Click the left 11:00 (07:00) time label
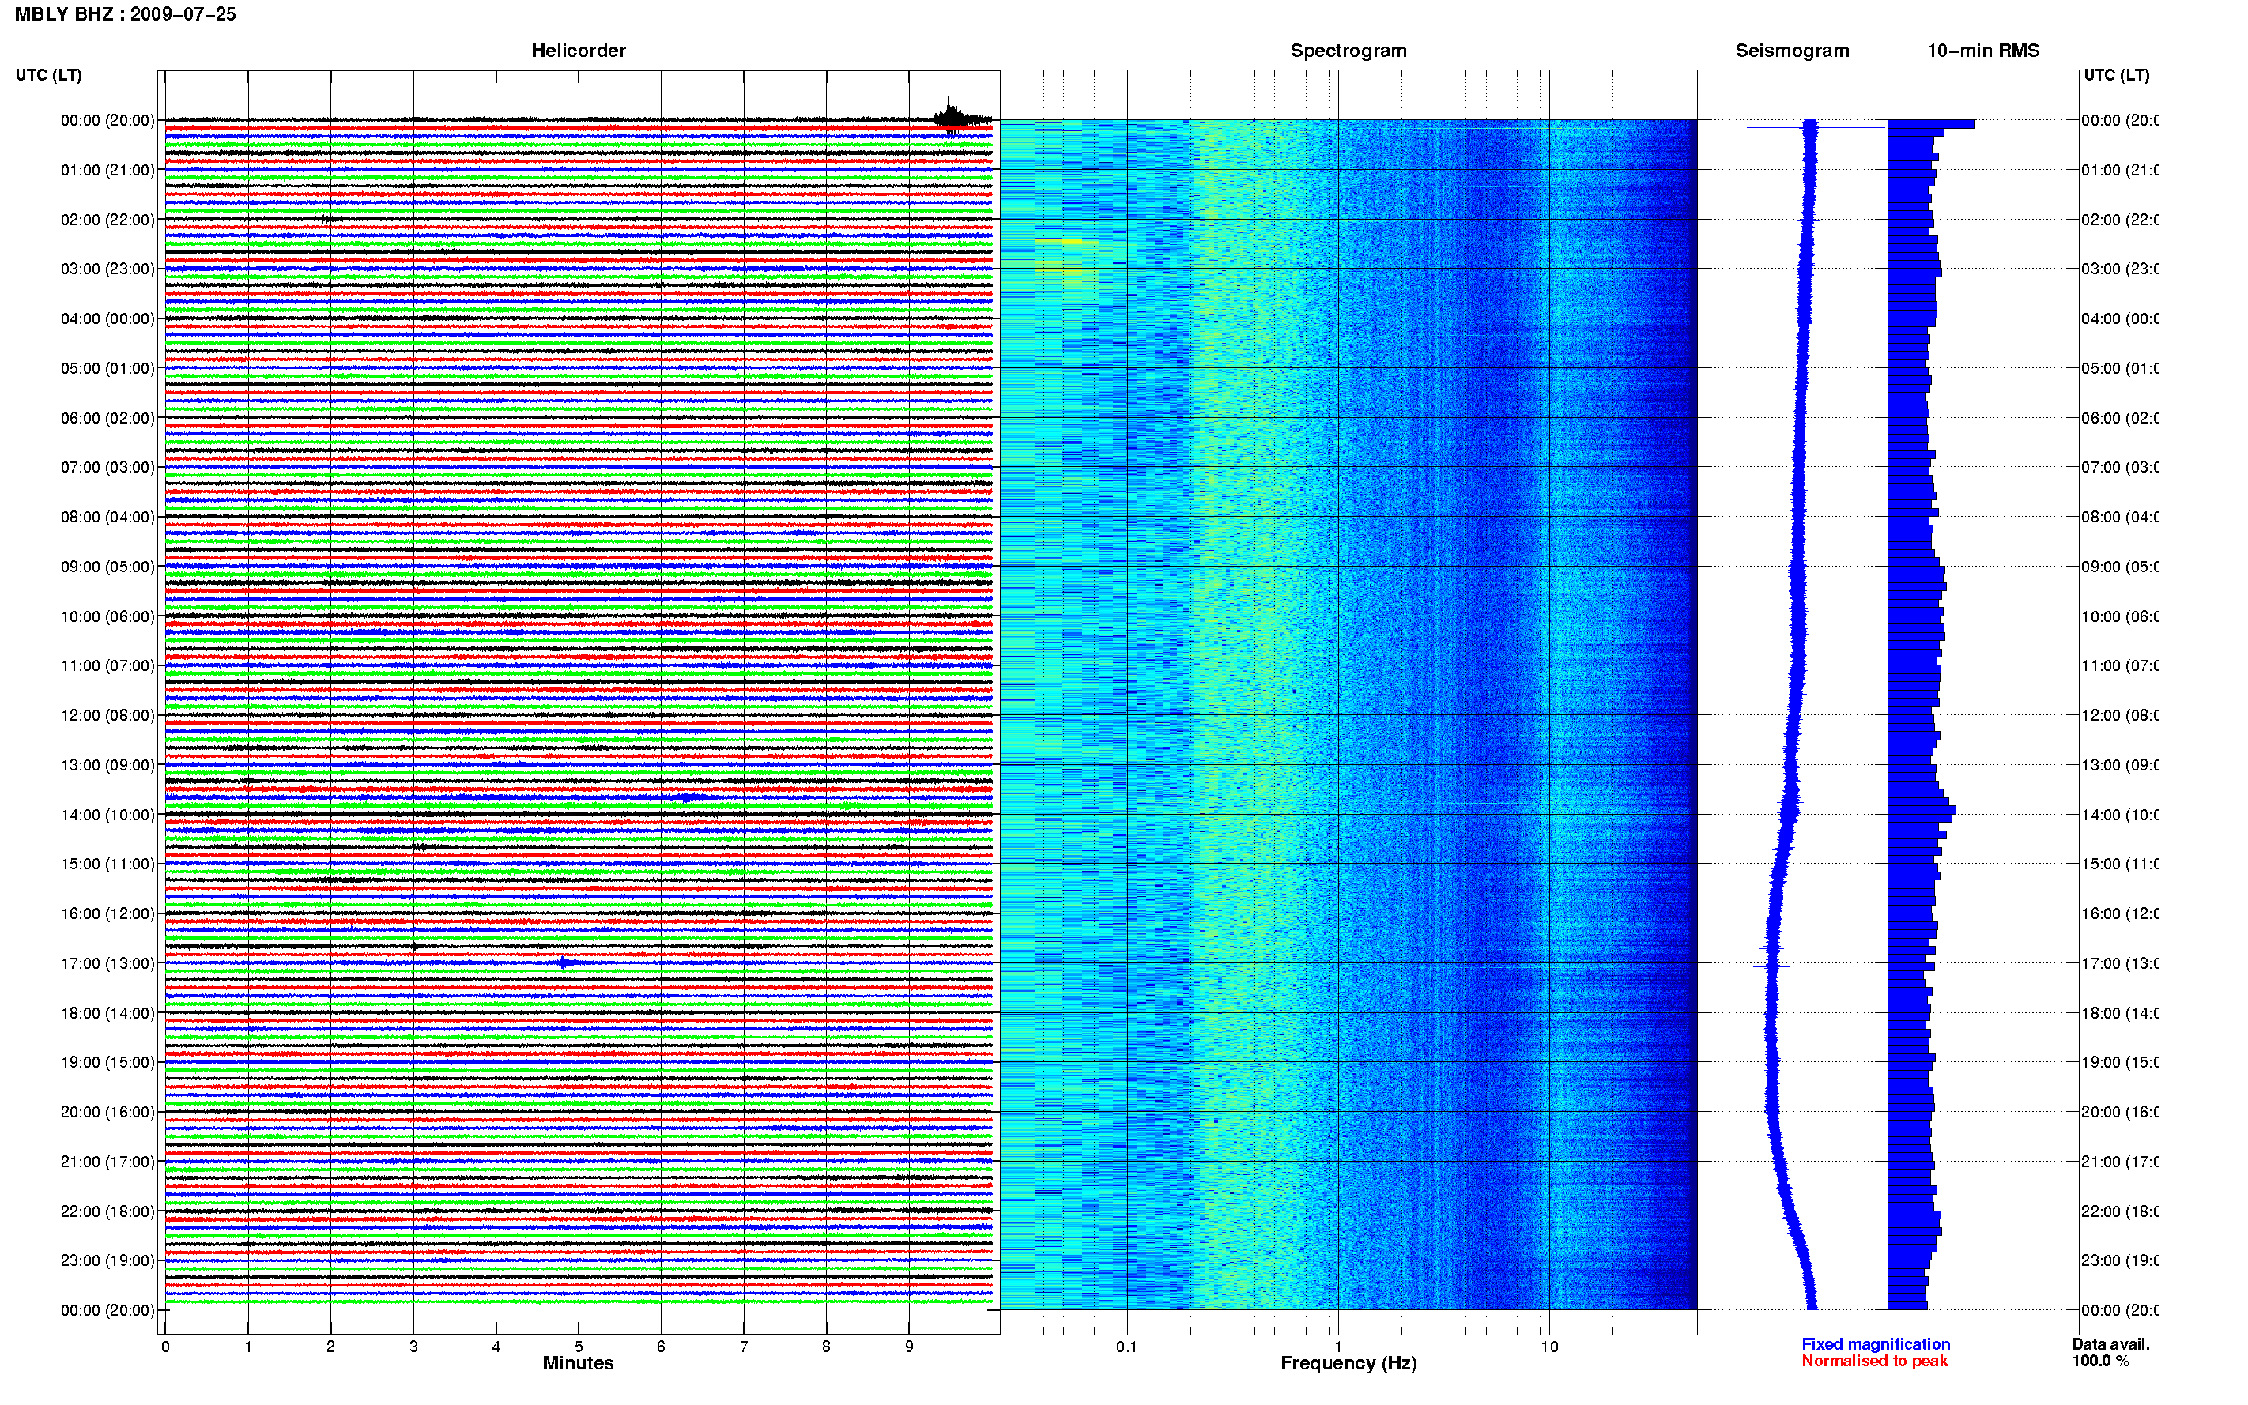This screenshot has width=2248, height=1405. pyautogui.click(x=107, y=665)
